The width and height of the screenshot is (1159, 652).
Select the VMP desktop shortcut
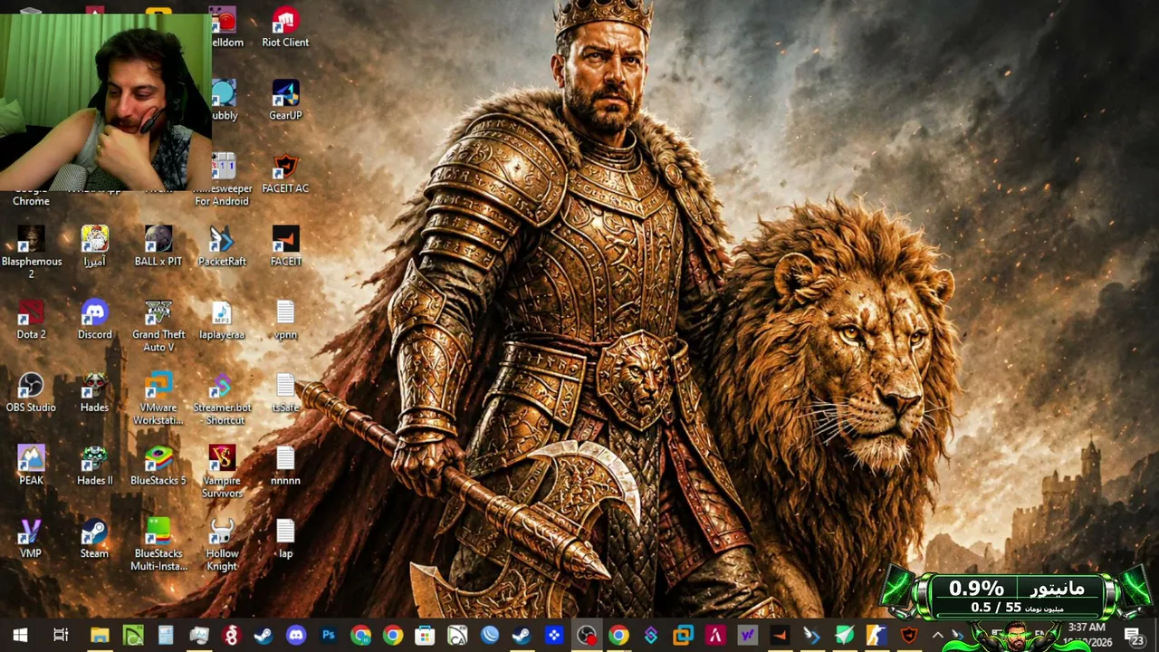(x=32, y=540)
